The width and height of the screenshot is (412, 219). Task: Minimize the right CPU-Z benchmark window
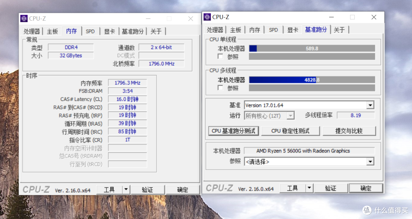[332, 17]
